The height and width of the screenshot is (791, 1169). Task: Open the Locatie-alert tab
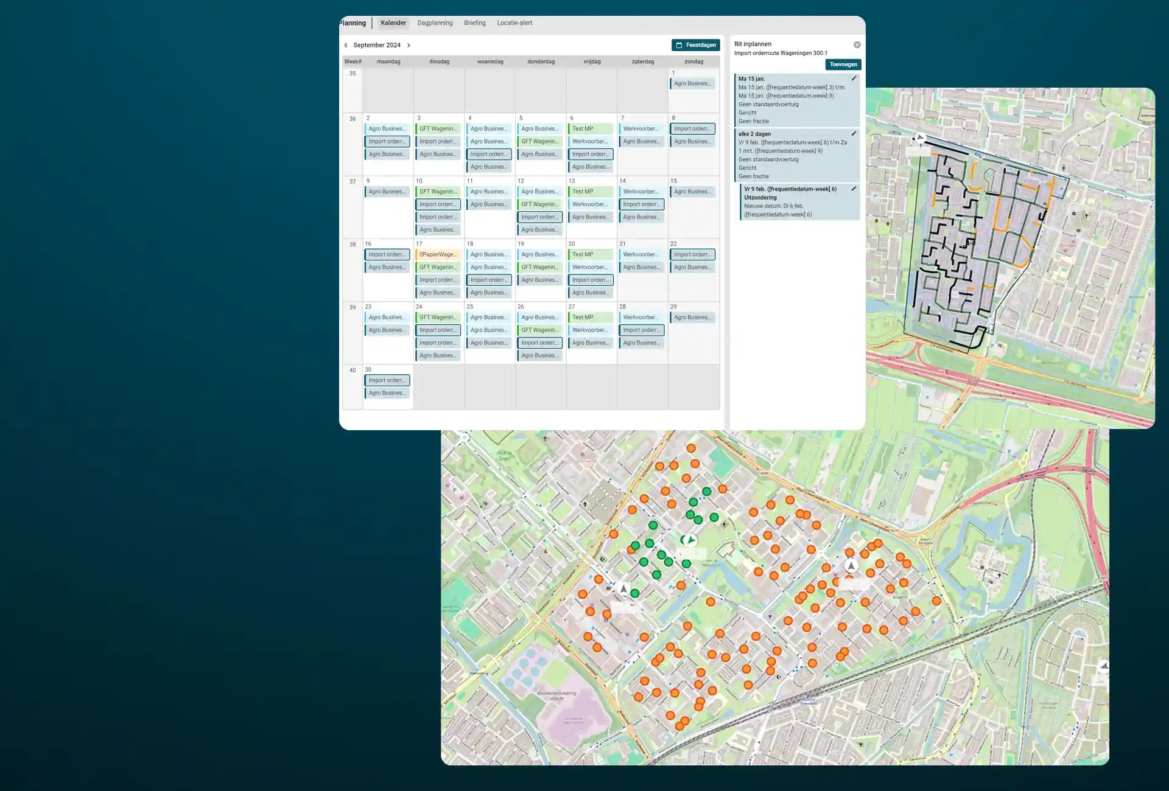click(514, 23)
